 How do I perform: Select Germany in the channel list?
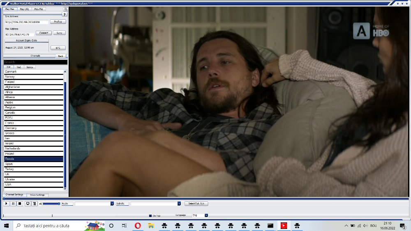click(x=34, y=128)
